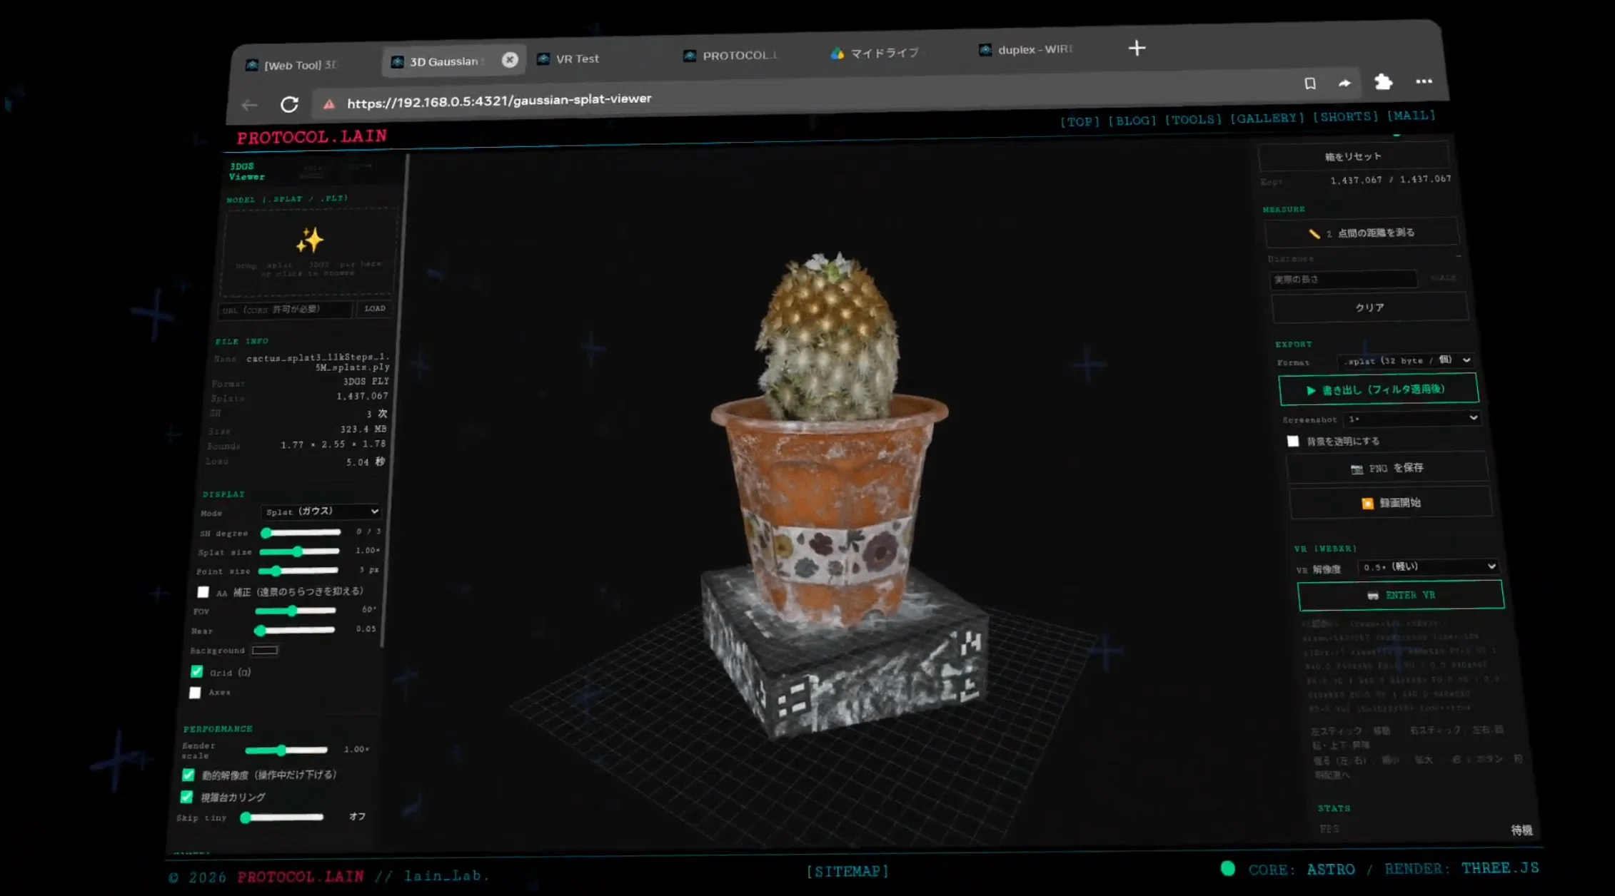Click the PNG を保存 button
The height and width of the screenshot is (896, 1615).
[x=1387, y=468]
